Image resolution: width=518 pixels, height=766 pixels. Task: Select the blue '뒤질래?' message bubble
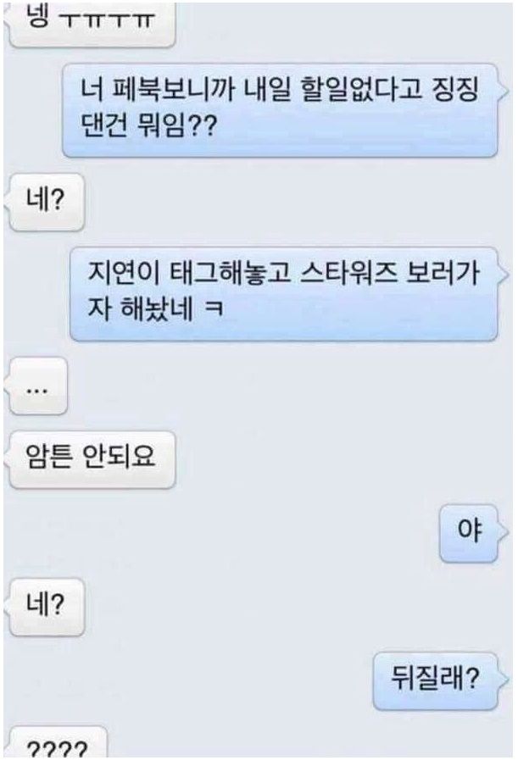436,680
